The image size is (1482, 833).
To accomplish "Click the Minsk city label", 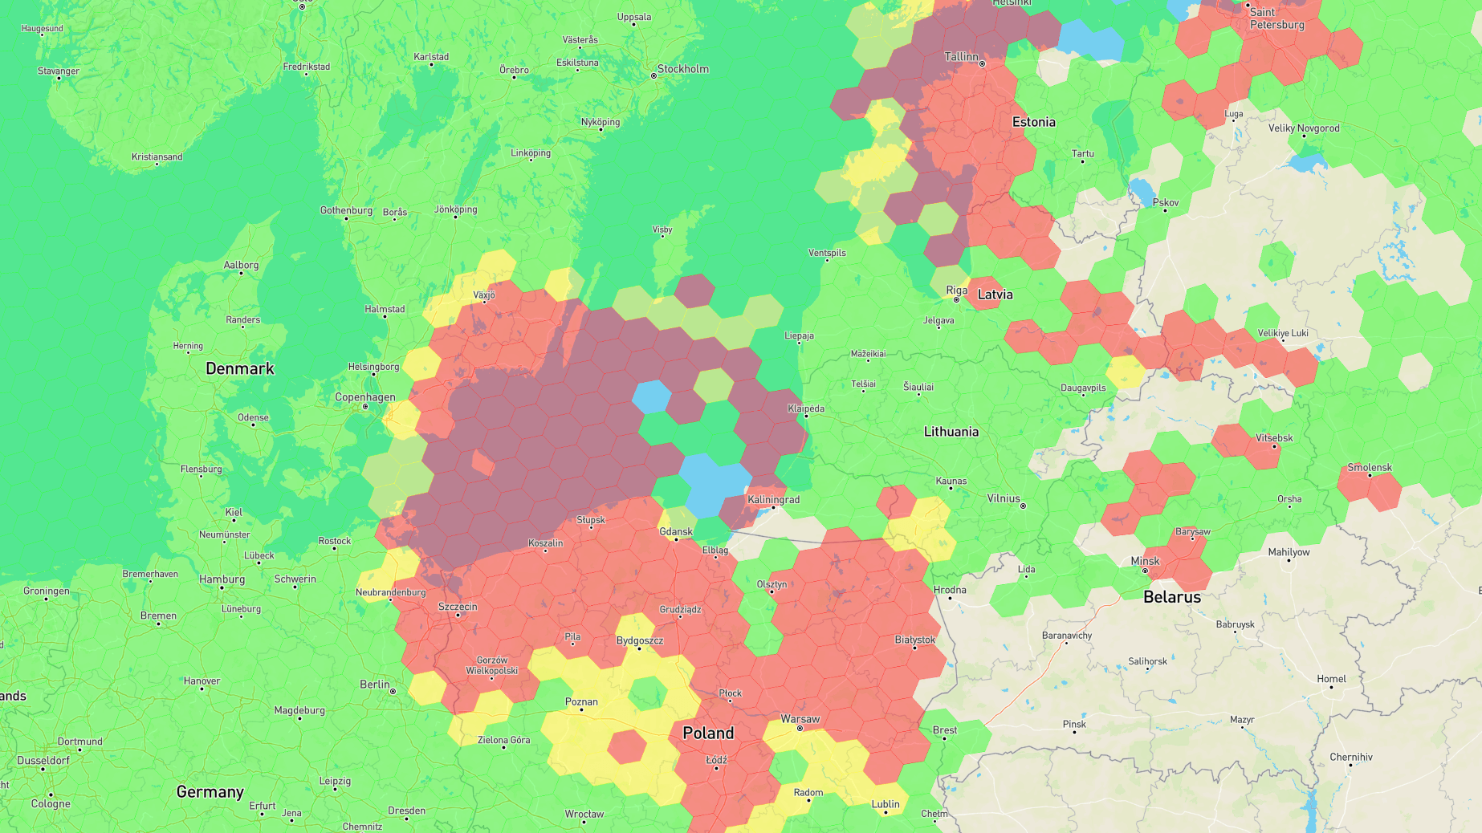I will pyautogui.click(x=1146, y=561).
